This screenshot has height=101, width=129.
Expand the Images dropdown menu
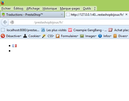pyautogui.click(x=91, y=36)
